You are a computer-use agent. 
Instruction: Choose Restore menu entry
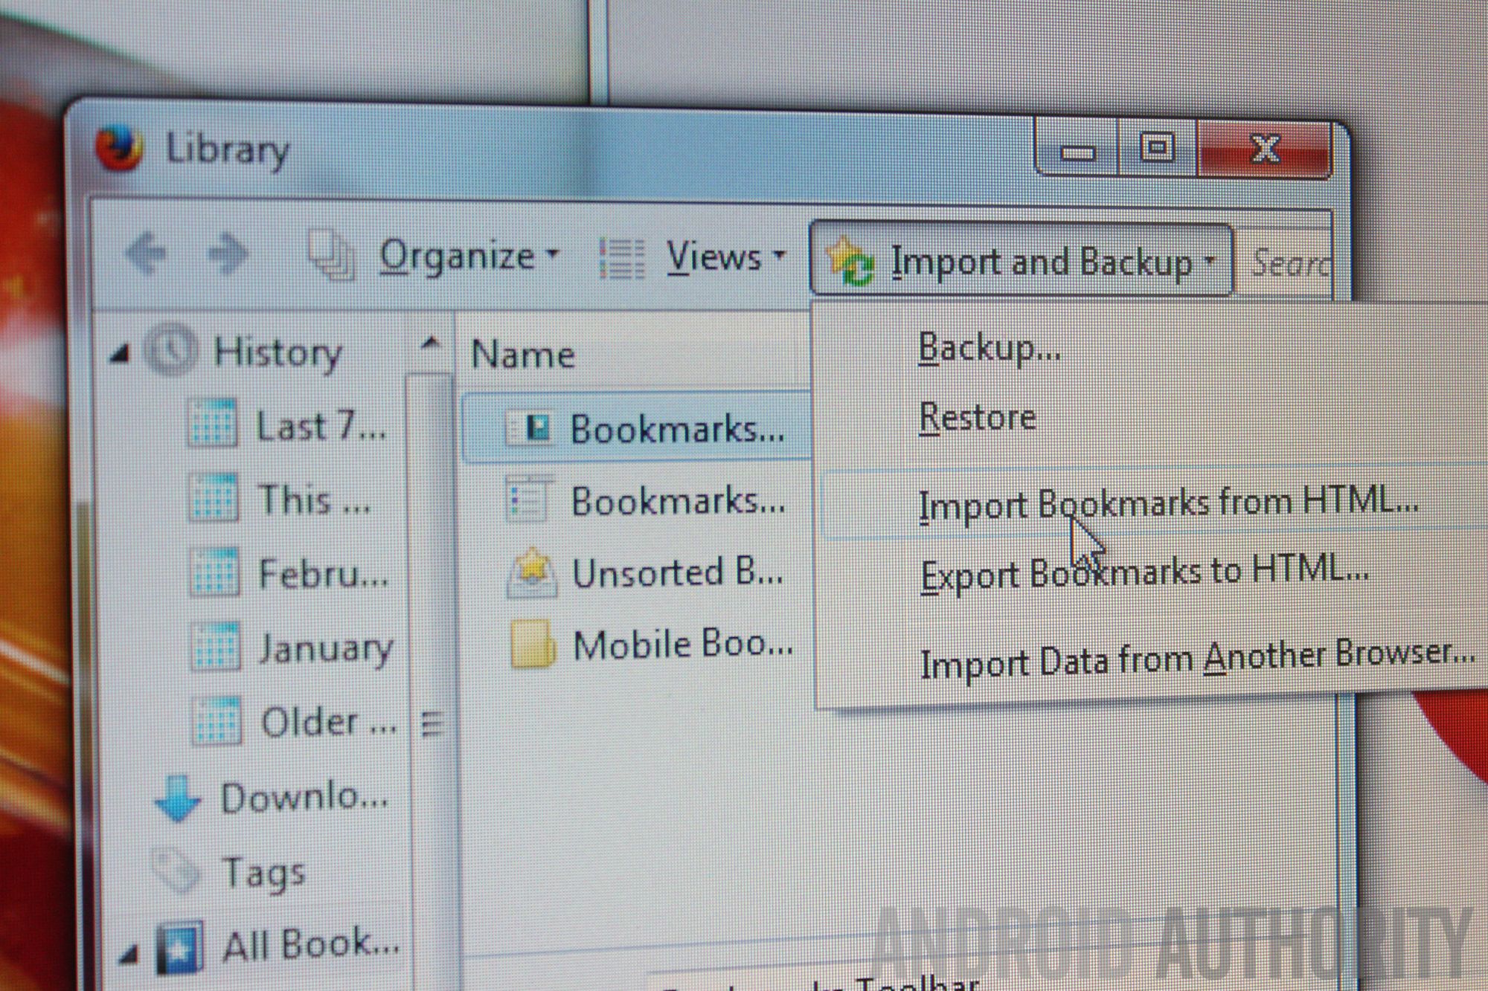coord(977,417)
